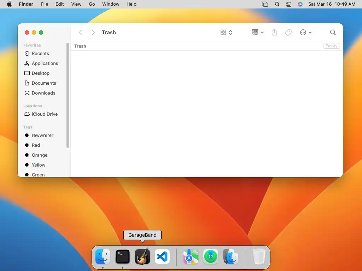Click the Trash path bar label
The image size is (362, 271).
pyautogui.click(x=80, y=46)
